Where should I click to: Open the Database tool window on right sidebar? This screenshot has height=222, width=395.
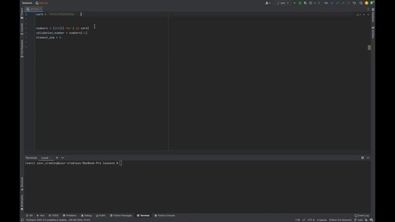pyautogui.click(x=373, y=15)
